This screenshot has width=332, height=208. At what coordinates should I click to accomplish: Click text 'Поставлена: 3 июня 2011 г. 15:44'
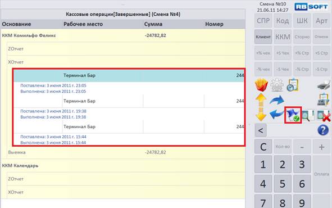53,137
